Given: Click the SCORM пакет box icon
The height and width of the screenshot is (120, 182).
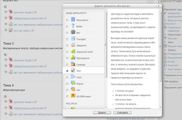Looking at the screenshot, I should click(73, 96).
